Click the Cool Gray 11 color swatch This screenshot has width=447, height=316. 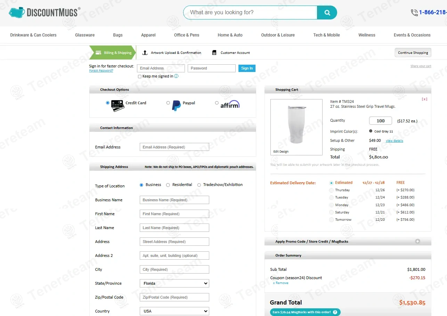371,131
